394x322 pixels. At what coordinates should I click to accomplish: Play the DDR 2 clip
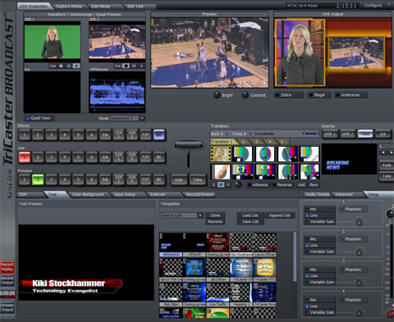pyautogui.click(x=141, y=66)
